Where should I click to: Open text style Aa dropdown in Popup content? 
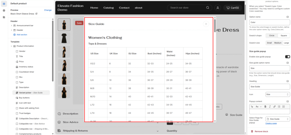(x=259, y=106)
